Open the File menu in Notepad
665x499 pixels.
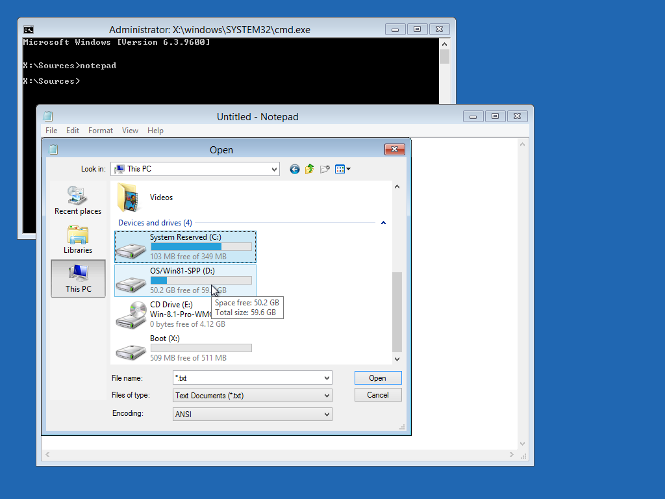[x=51, y=131]
